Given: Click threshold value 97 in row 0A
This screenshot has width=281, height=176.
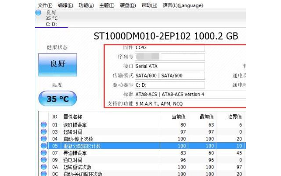Looking at the screenshot, I should 239,167.
